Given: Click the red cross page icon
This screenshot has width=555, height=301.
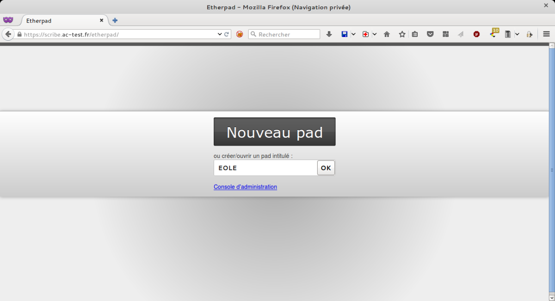Looking at the screenshot, I should 365,34.
